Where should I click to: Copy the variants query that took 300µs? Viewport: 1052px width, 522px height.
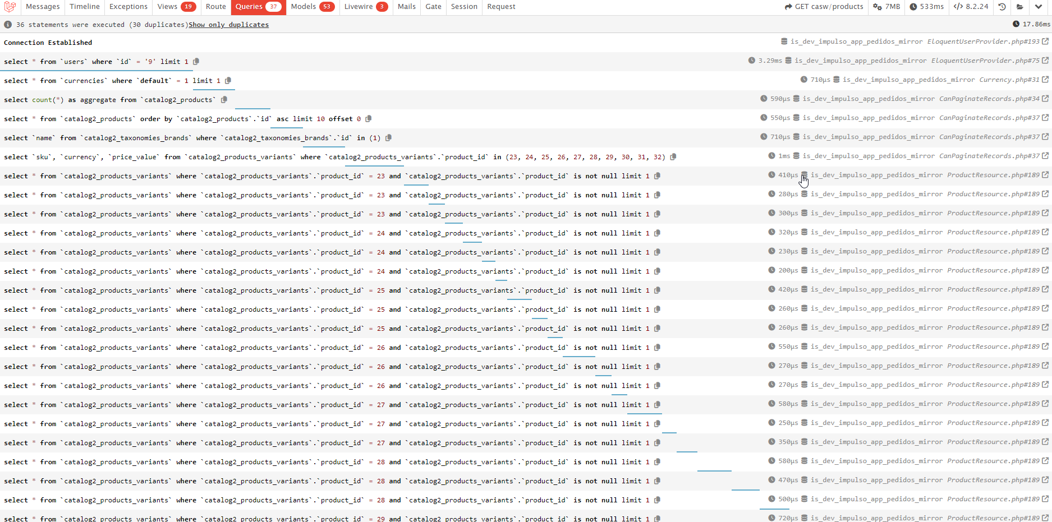coord(657,214)
